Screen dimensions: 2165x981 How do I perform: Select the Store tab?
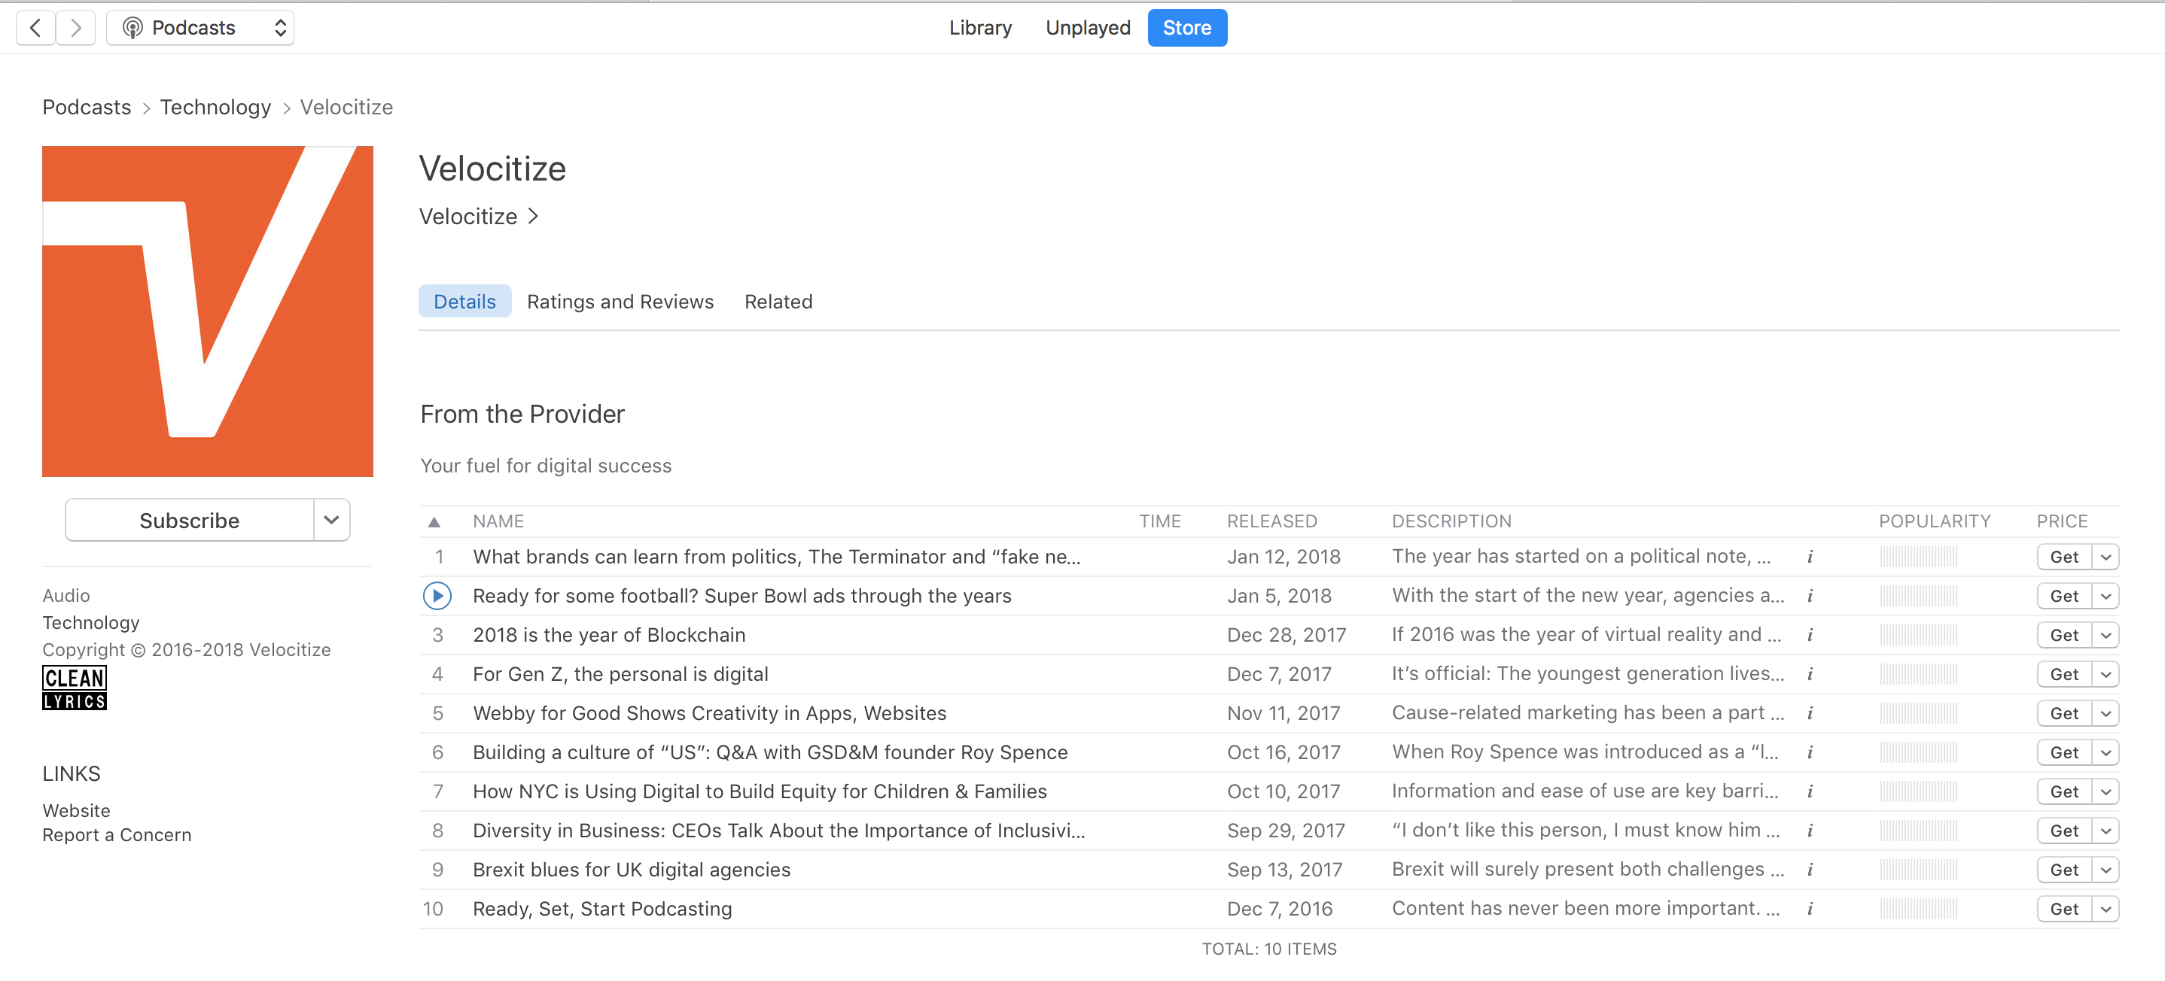point(1186,28)
